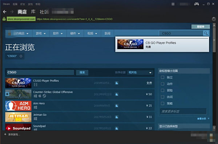This screenshot has width=218, height=144.
Task: Open the Aim Hero result thumbnail
Action: tap(19, 105)
